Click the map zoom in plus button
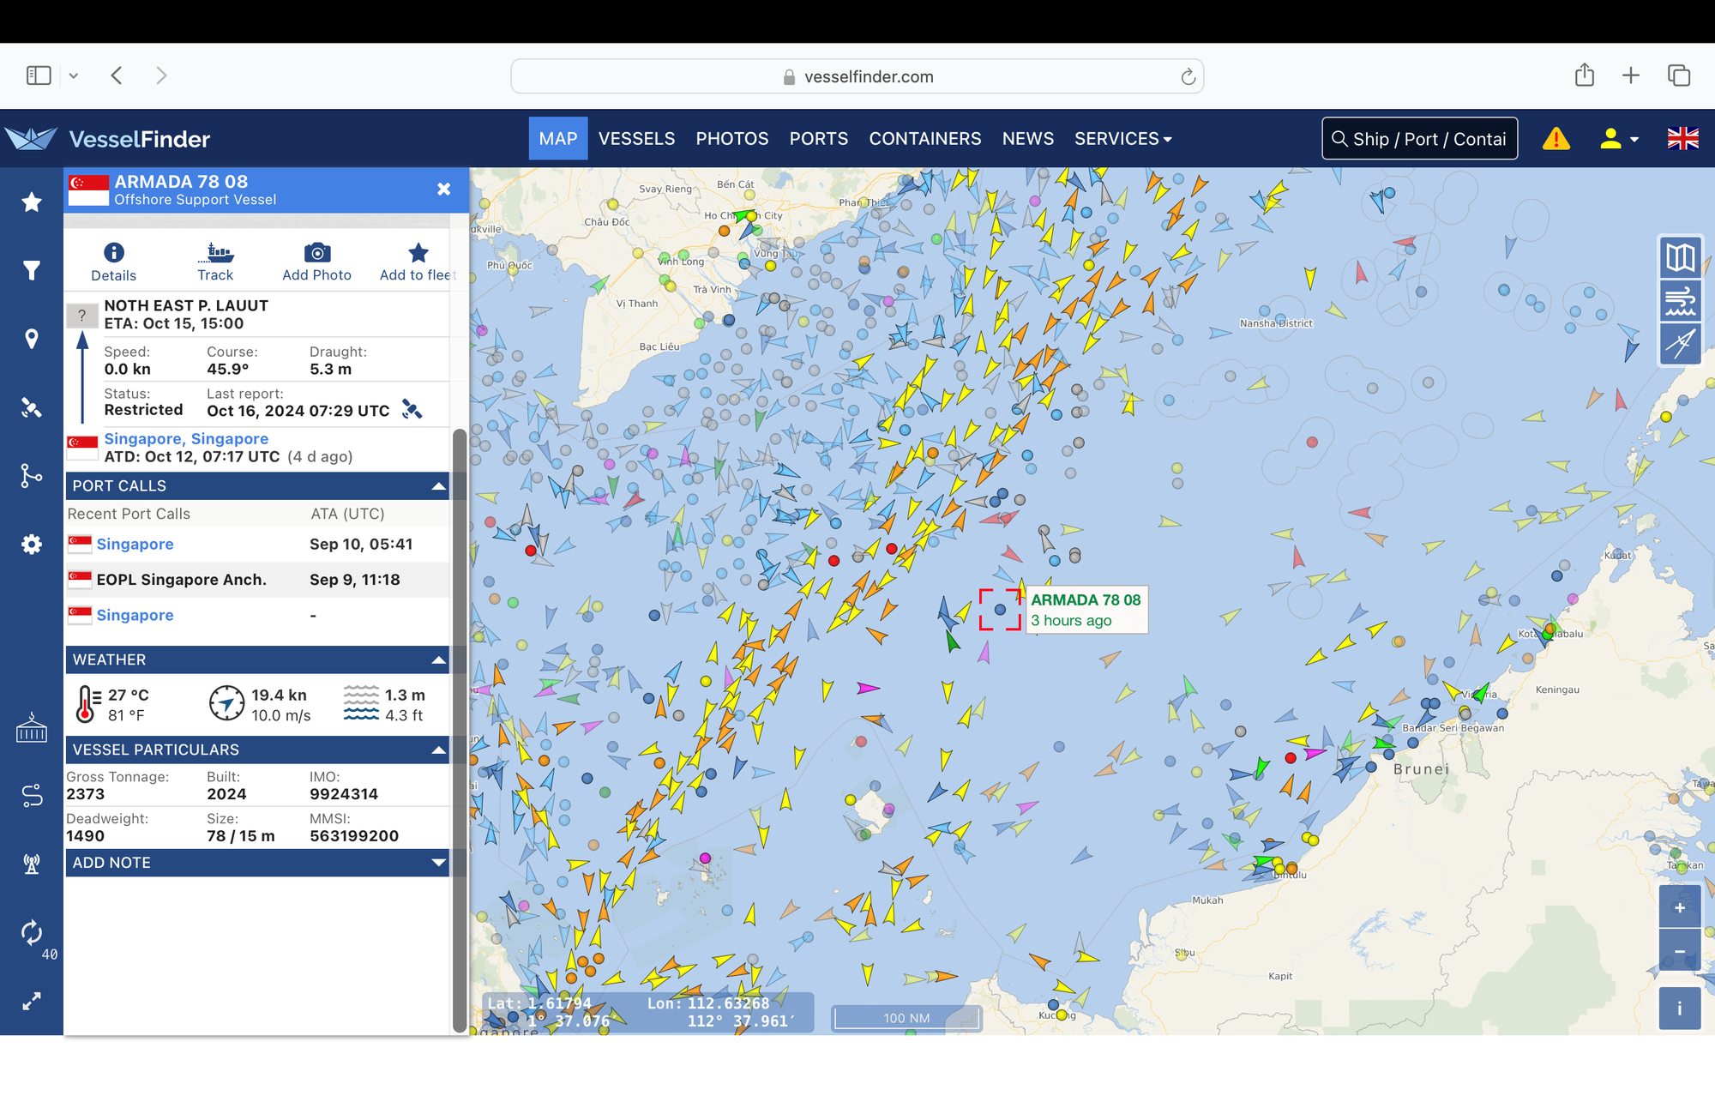Viewport: 1715px width, 1114px height. pyautogui.click(x=1679, y=907)
